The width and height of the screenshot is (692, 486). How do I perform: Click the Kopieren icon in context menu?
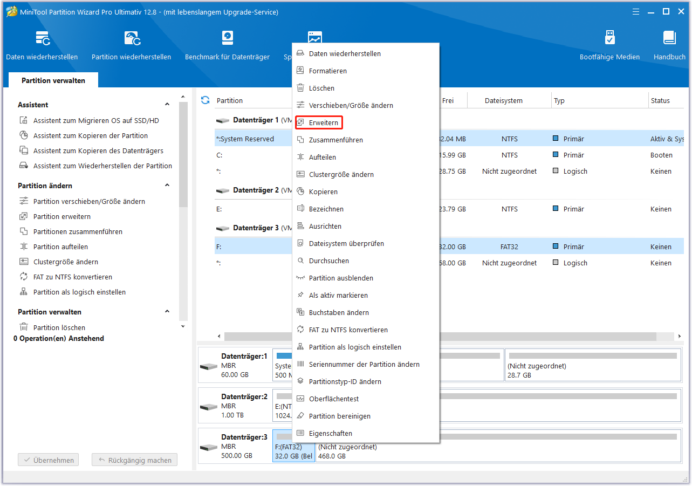click(300, 191)
